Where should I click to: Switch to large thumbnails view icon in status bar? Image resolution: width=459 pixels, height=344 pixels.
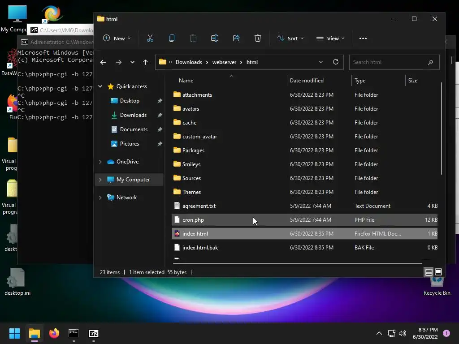[x=438, y=272]
